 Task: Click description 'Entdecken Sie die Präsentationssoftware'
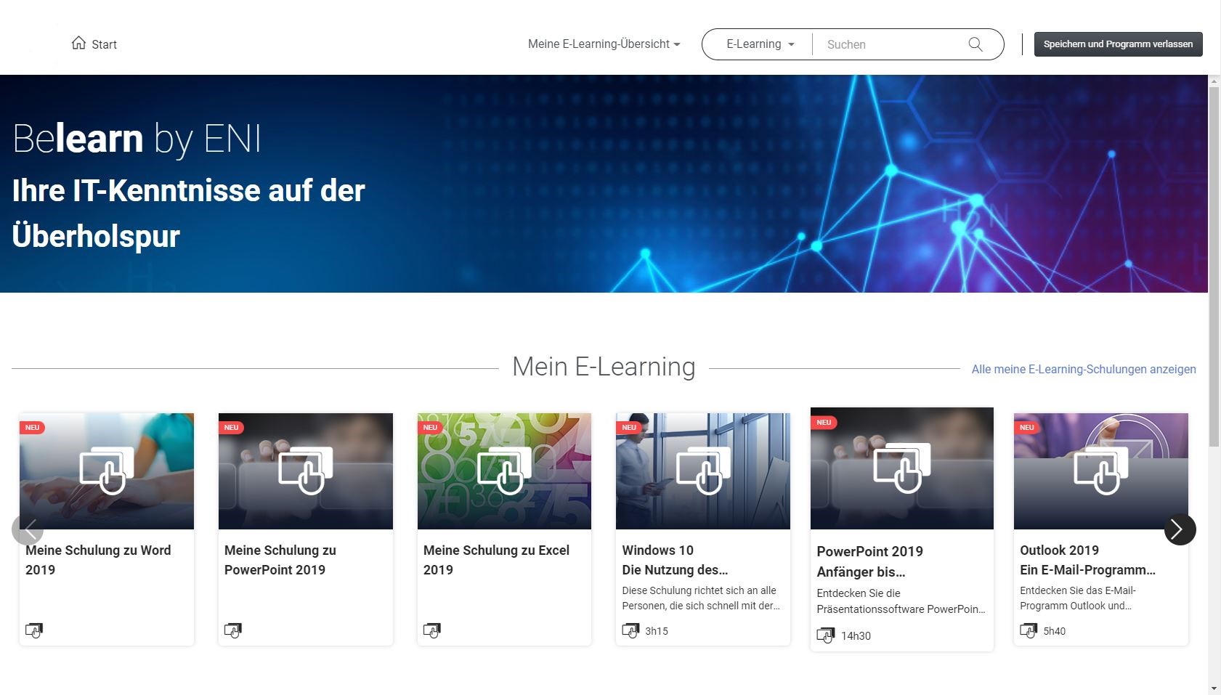[x=901, y=601]
